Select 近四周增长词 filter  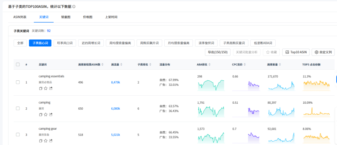click(91, 43)
